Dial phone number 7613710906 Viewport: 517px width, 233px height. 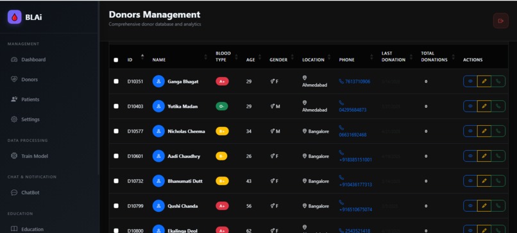[355, 82]
